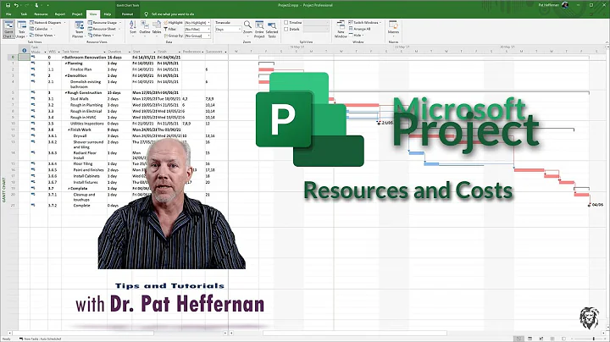Click the Zoom magnifier button

(247, 28)
